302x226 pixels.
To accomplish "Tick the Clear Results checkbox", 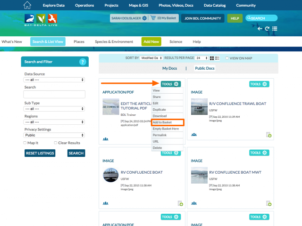I will (56, 143).
